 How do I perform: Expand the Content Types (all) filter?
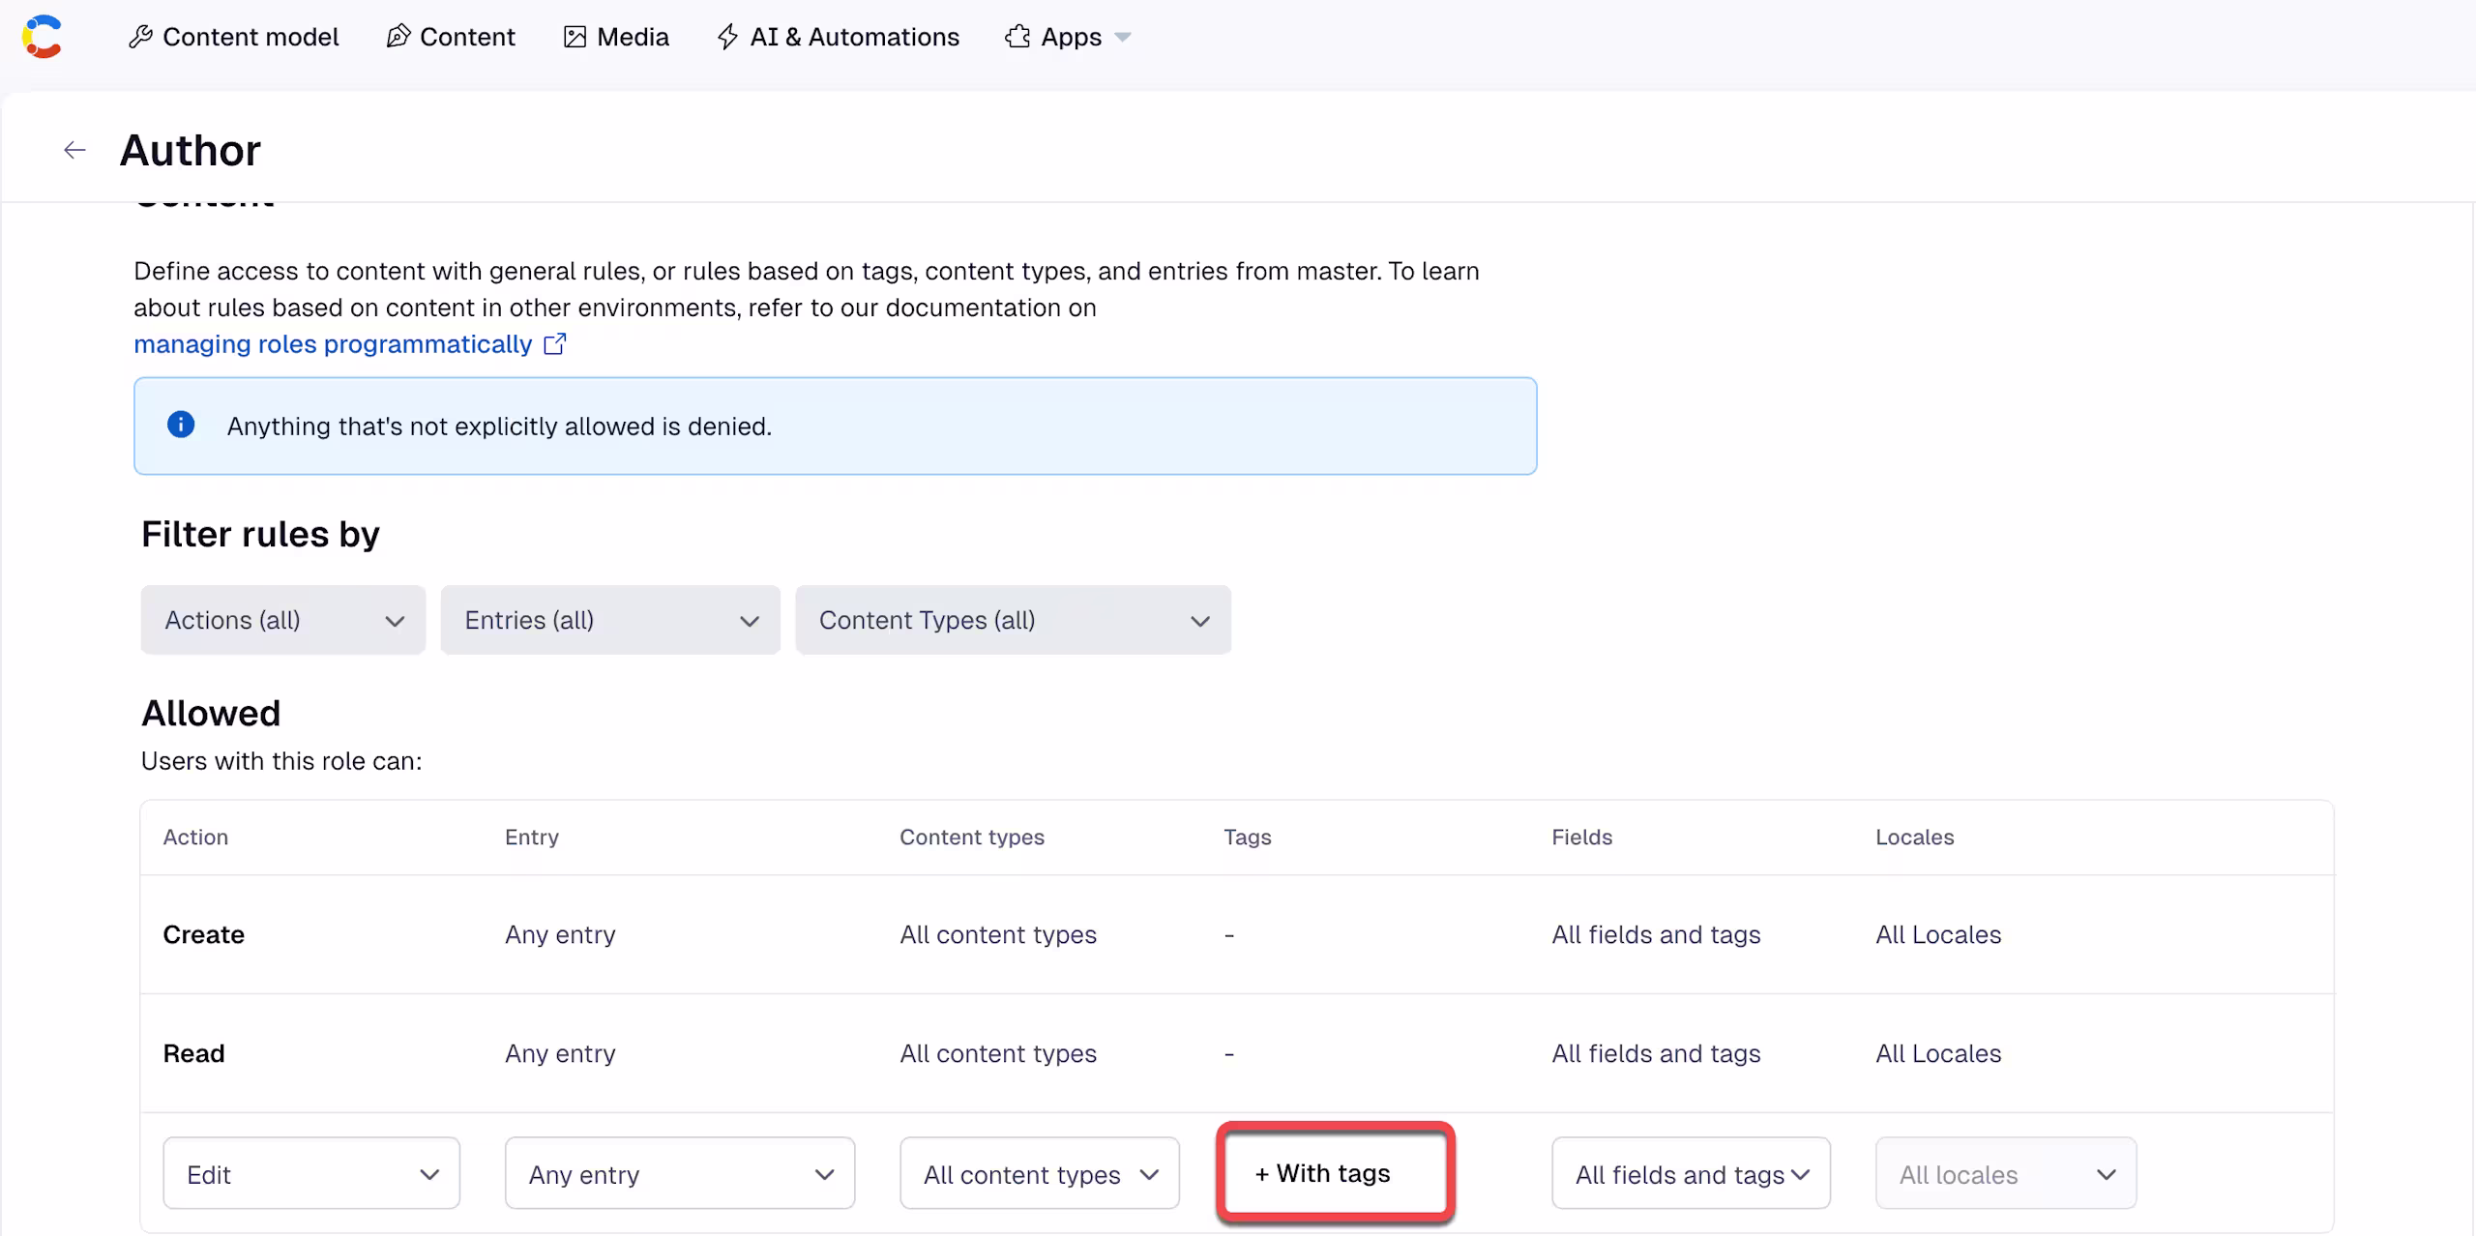coord(1013,620)
